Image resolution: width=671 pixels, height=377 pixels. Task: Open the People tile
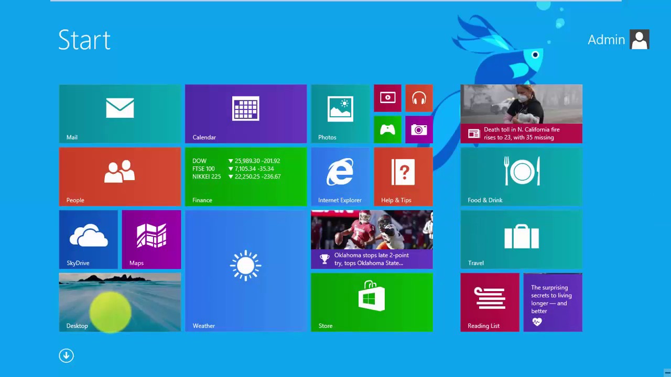coord(120,176)
